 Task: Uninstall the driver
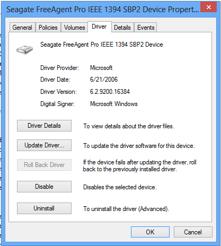point(44,208)
